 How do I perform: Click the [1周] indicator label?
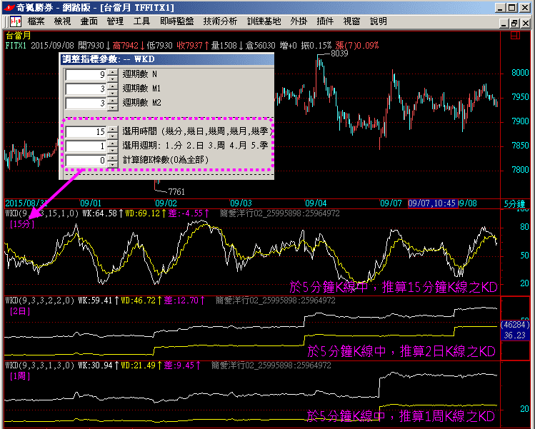20,376
